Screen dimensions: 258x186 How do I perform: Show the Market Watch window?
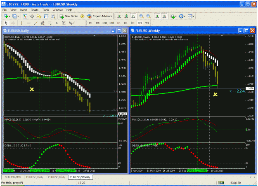25,16
